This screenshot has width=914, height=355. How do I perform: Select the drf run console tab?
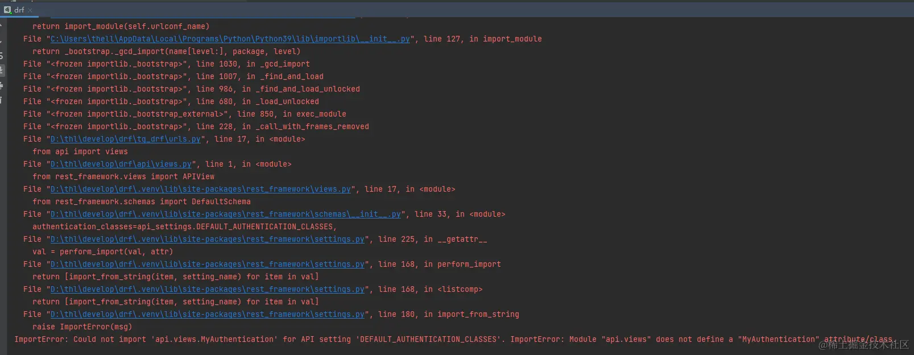pos(19,10)
